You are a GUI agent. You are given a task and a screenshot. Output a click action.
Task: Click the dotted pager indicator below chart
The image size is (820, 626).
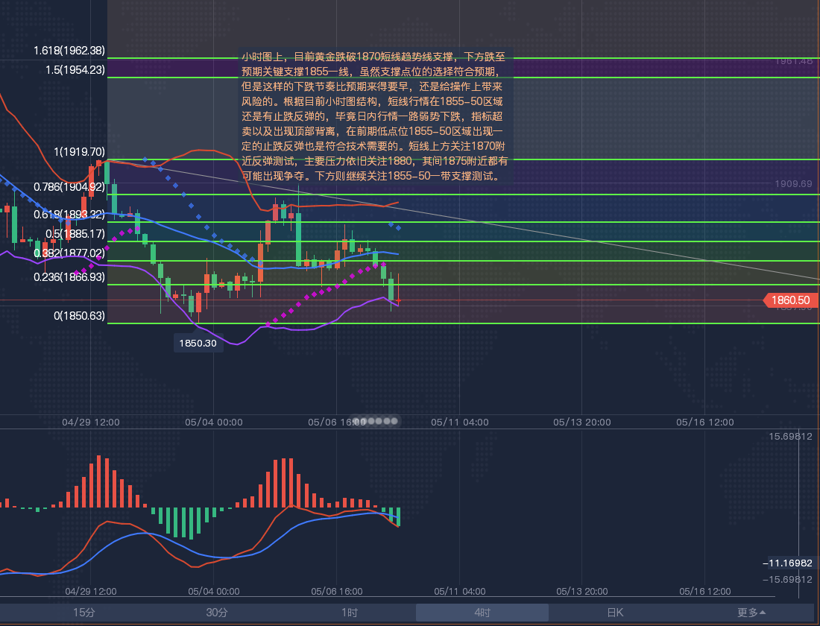(376, 421)
